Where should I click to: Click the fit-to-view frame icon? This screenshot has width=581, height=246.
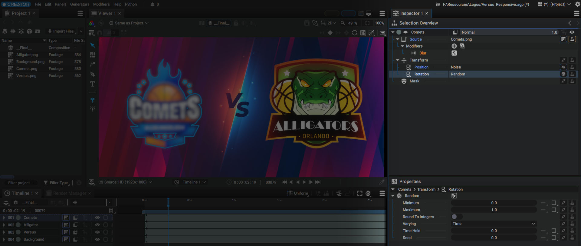[367, 23]
